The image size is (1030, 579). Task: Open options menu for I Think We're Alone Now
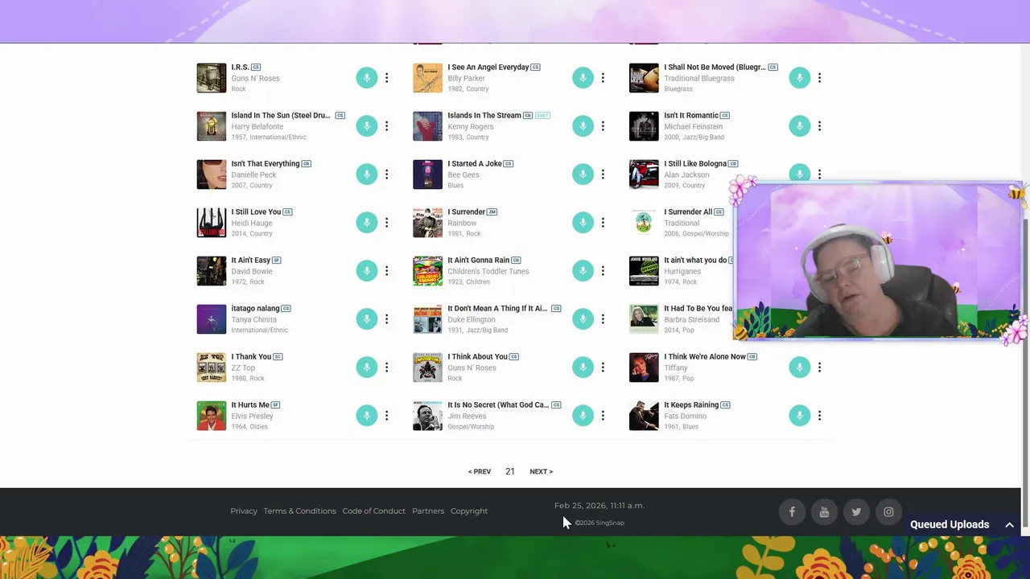(819, 367)
